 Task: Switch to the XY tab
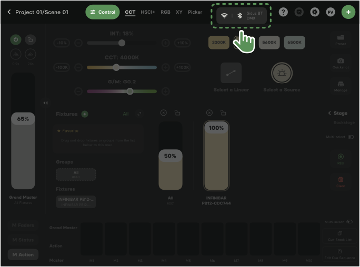pyautogui.click(x=179, y=12)
